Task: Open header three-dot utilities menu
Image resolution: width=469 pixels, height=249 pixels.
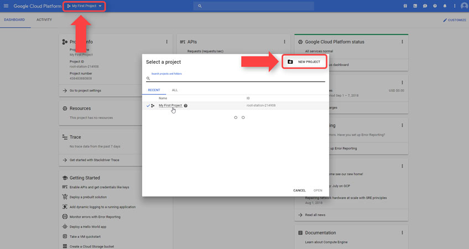Action: pos(455,6)
